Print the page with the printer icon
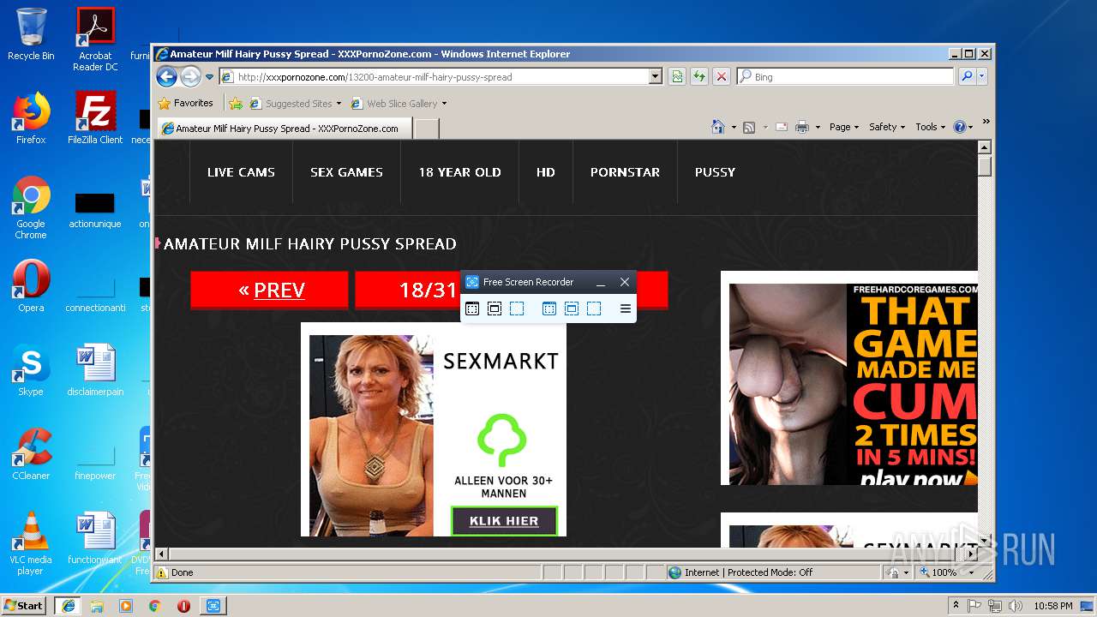Screen dimensions: 1097x617 [x=802, y=127]
